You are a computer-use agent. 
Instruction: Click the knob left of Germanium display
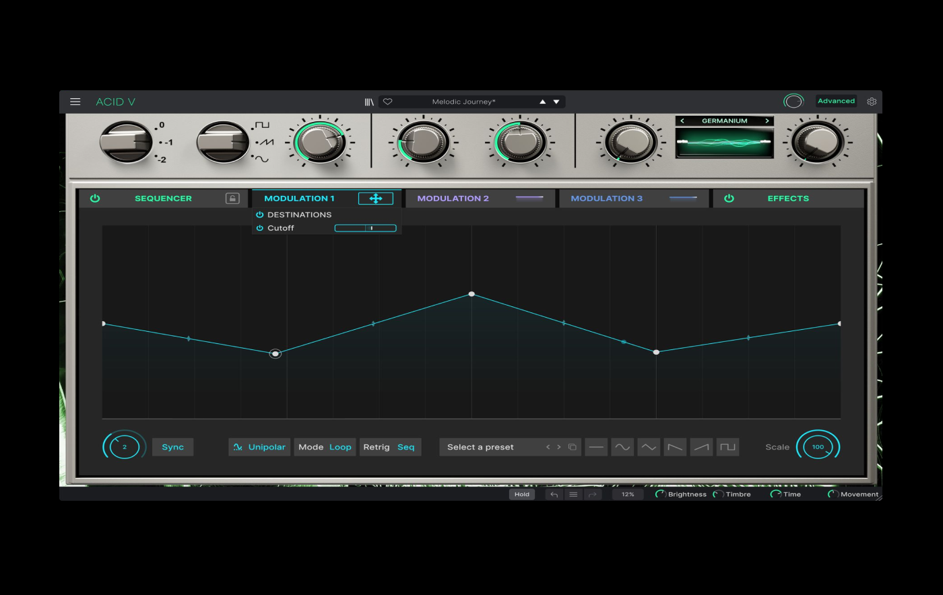pos(631,142)
